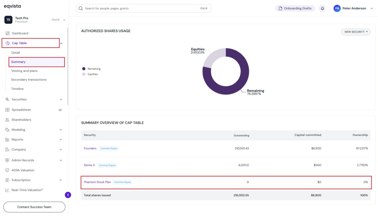Click the Spreadsheet table icon

pos(7,110)
